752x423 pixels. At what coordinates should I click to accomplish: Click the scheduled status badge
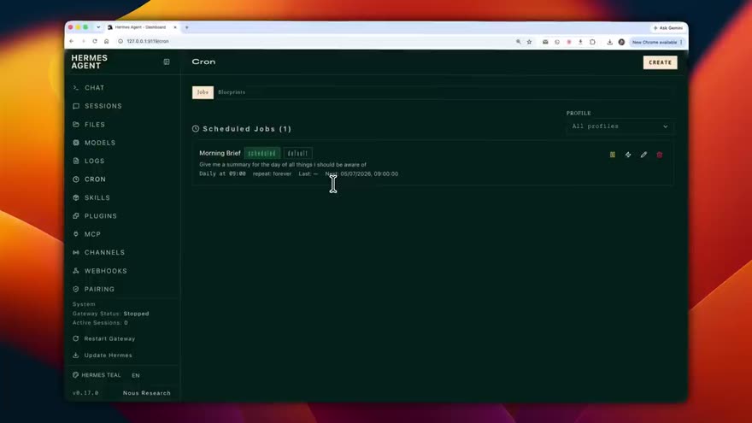click(261, 154)
